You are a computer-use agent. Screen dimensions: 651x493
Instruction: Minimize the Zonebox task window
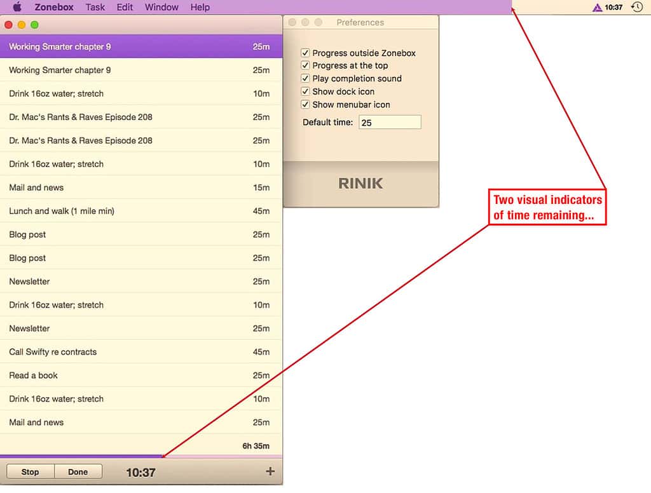click(x=22, y=25)
